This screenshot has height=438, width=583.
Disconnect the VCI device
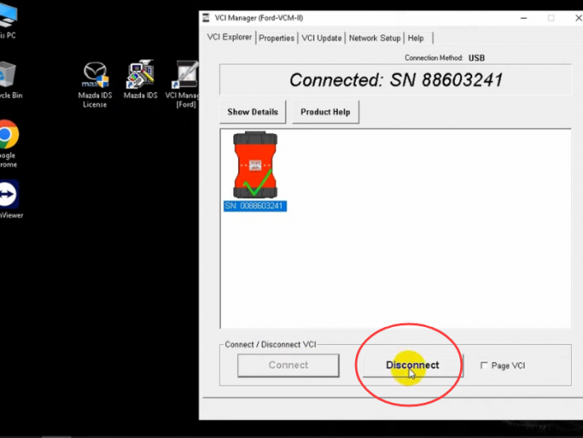[x=413, y=365]
